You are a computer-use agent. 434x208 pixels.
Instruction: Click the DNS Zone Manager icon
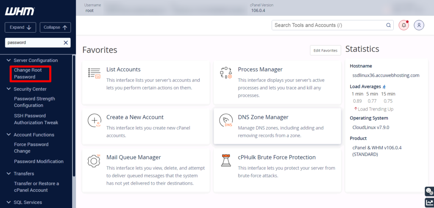pos(226,121)
